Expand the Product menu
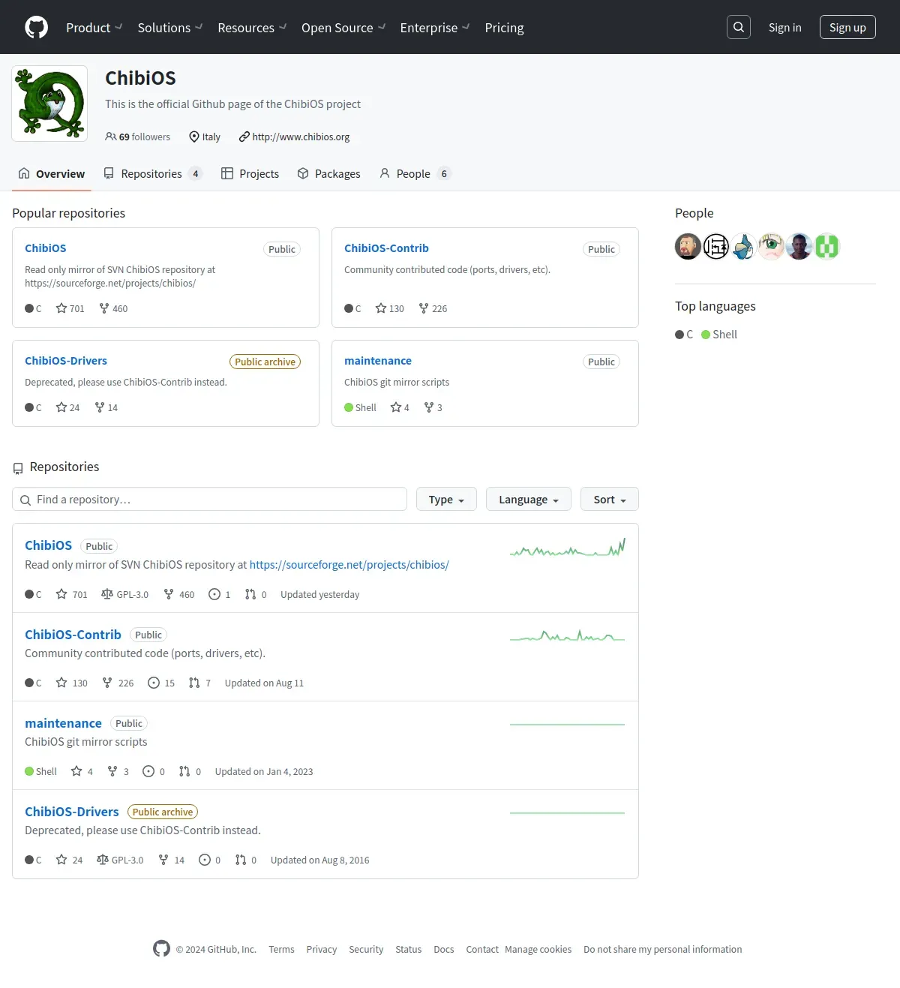The image size is (900, 988). point(94,27)
